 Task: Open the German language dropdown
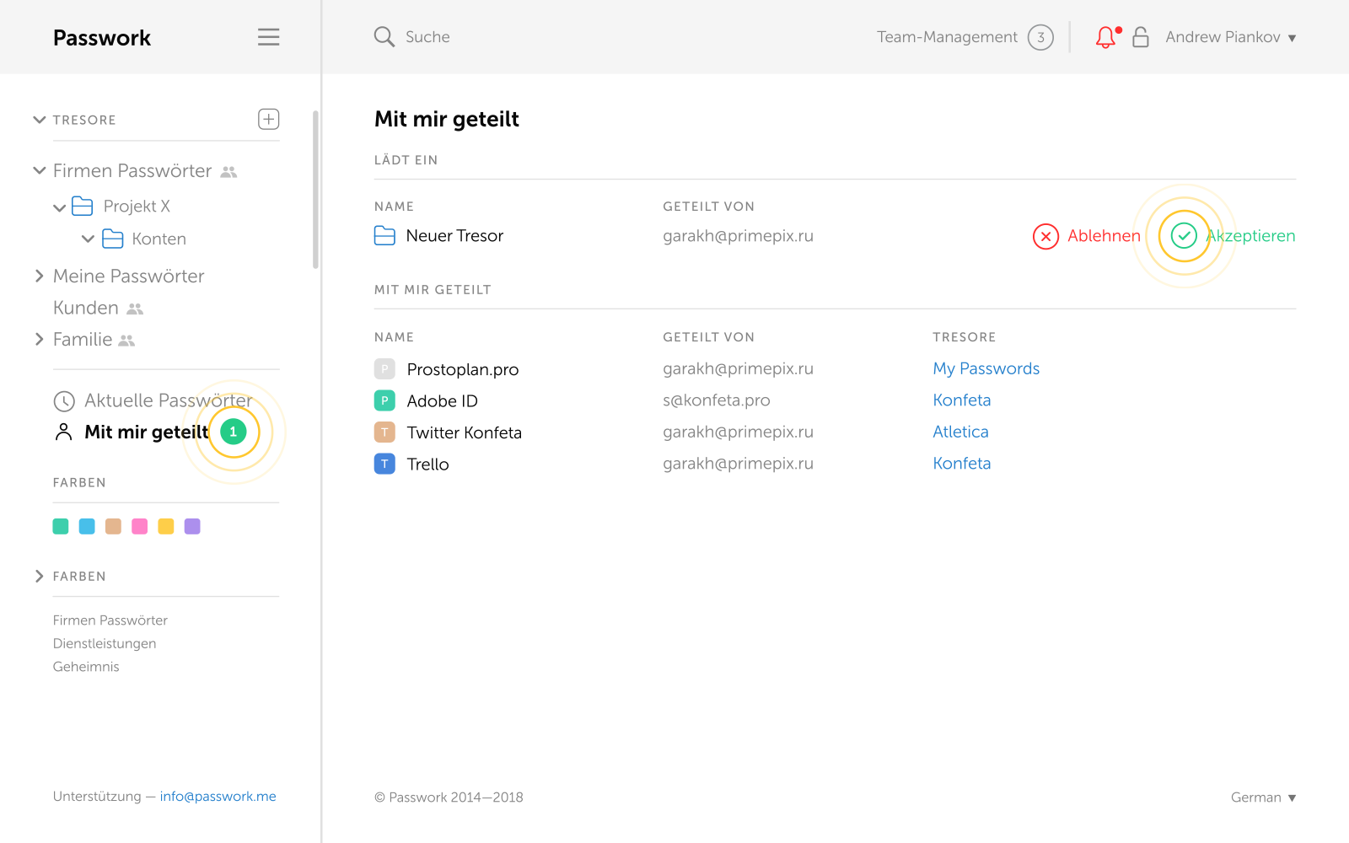(x=1263, y=797)
